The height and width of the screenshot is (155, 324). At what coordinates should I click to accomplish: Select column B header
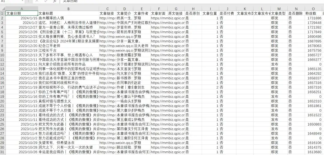pyautogui.click(x=68, y=9)
